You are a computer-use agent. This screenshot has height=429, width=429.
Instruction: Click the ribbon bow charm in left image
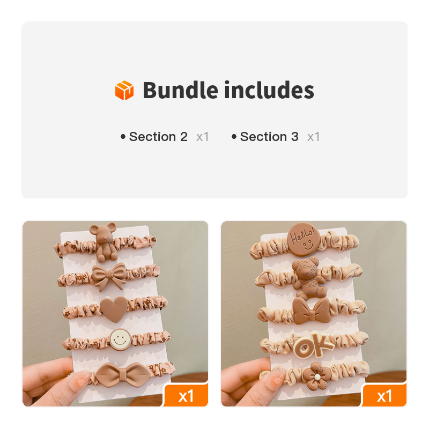pyautogui.click(x=109, y=276)
